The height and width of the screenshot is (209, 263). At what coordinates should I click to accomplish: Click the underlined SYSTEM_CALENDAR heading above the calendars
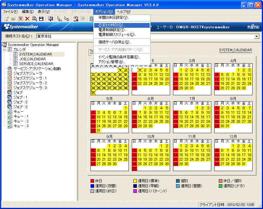tap(236, 50)
